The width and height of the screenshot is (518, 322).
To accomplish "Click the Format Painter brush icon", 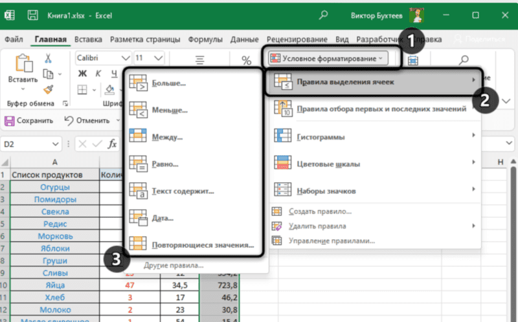I will [48, 89].
